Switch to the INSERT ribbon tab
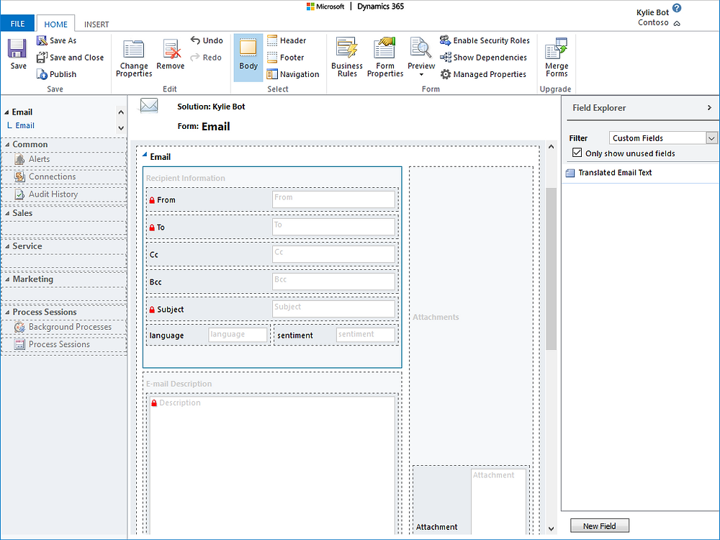Viewport: 720px width, 540px height. (96, 24)
